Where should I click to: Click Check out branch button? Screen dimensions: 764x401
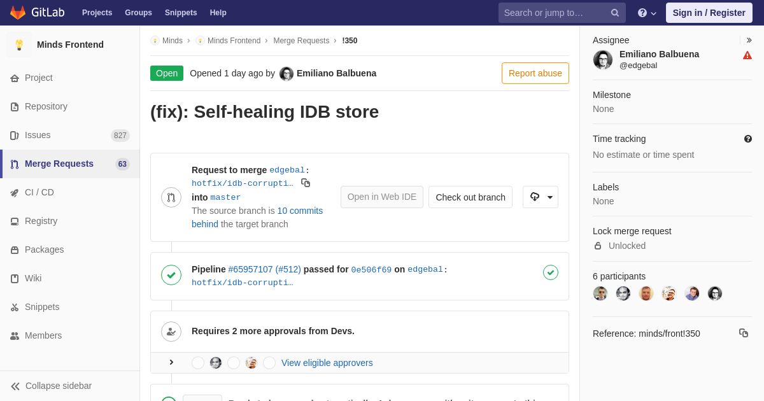pyautogui.click(x=470, y=197)
